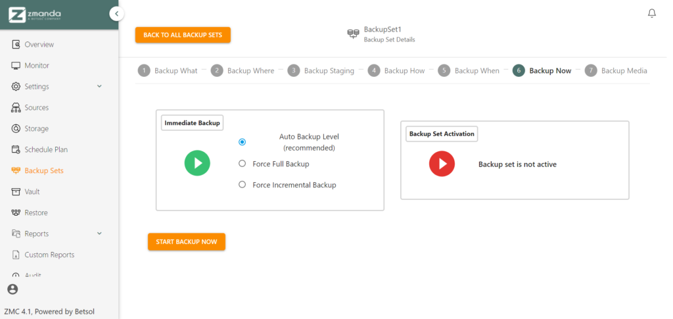Select Force Incremental Backup option
The width and height of the screenshot is (673, 319).
tap(242, 185)
